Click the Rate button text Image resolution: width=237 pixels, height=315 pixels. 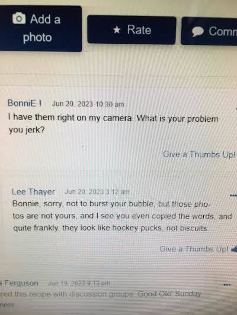139,30
